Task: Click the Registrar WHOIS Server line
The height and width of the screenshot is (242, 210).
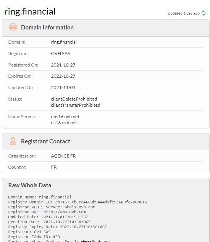Action: (x=52, y=207)
